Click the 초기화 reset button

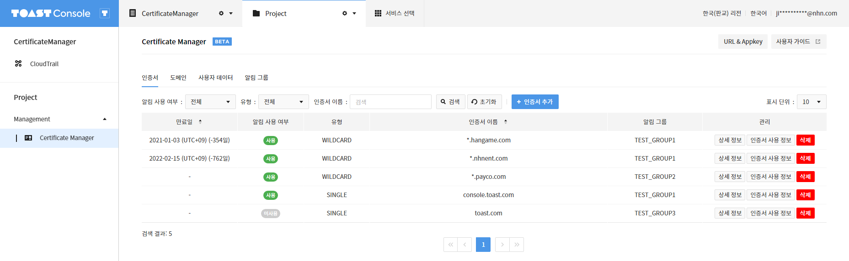tap(485, 102)
